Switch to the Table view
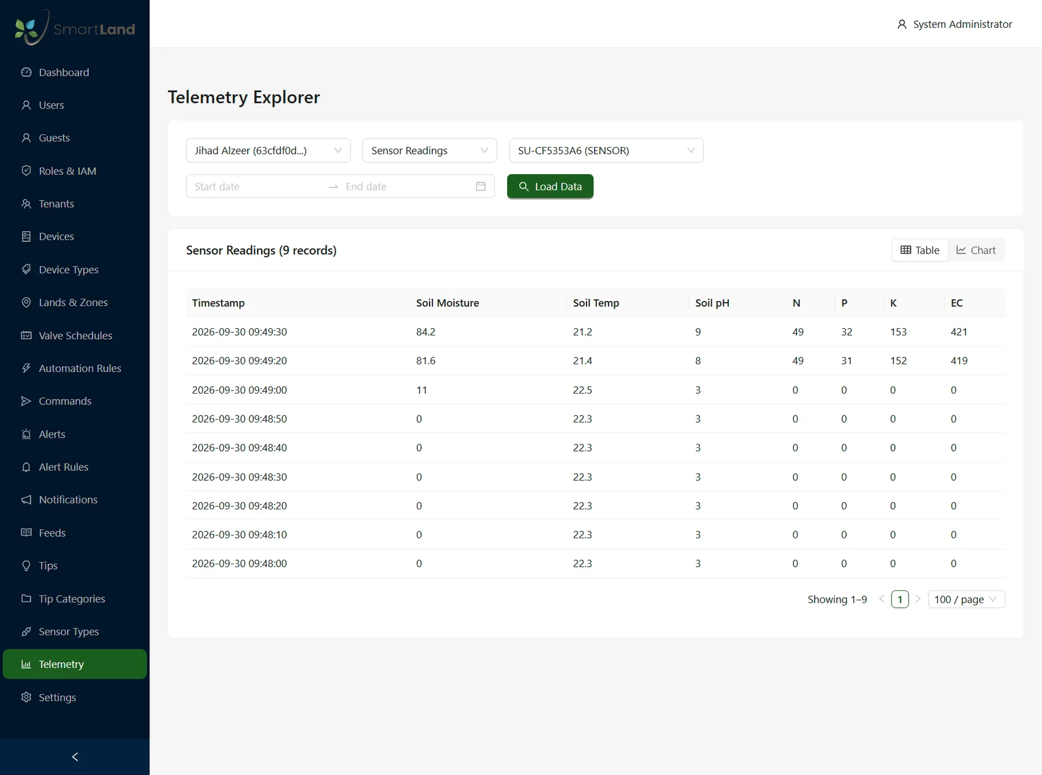 point(920,250)
